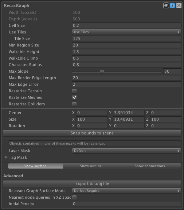Click the Cell Size input field
Screen dimensions: 184x210
(126, 25)
